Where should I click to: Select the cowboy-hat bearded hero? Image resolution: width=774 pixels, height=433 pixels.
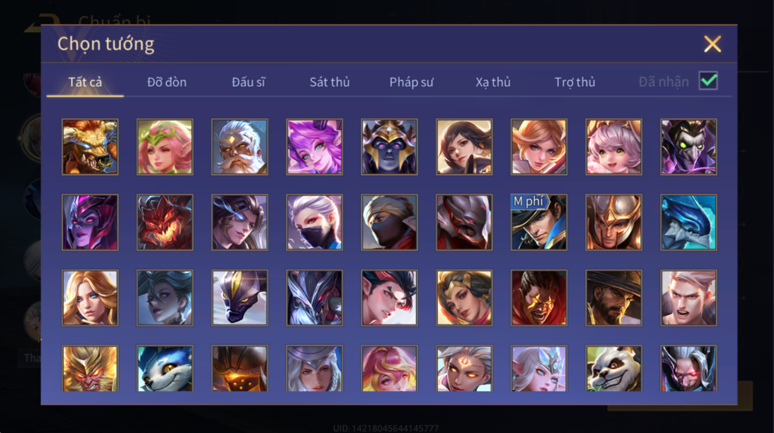point(614,298)
